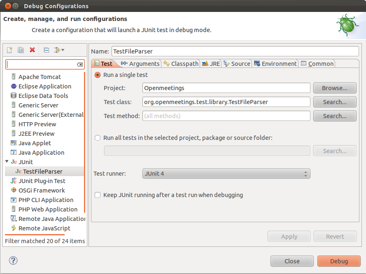Viewport: 366px width, 274px height.
Task: Select the OSGi Framework configuration type
Action: pyautogui.click(x=42, y=190)
